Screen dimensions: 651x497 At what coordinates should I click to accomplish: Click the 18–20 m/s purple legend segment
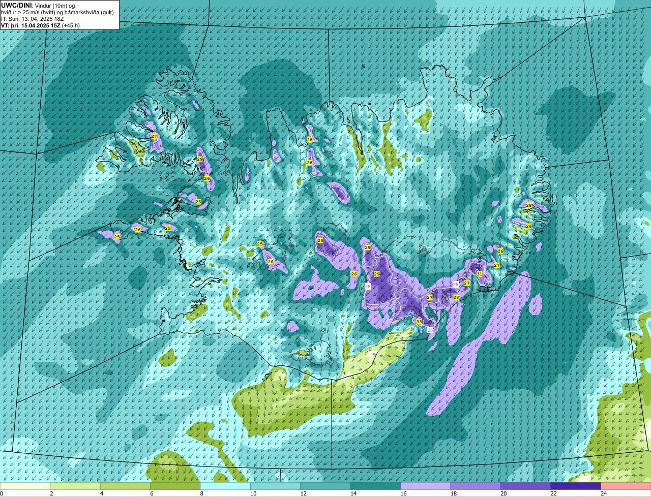(x=476, y=486)
